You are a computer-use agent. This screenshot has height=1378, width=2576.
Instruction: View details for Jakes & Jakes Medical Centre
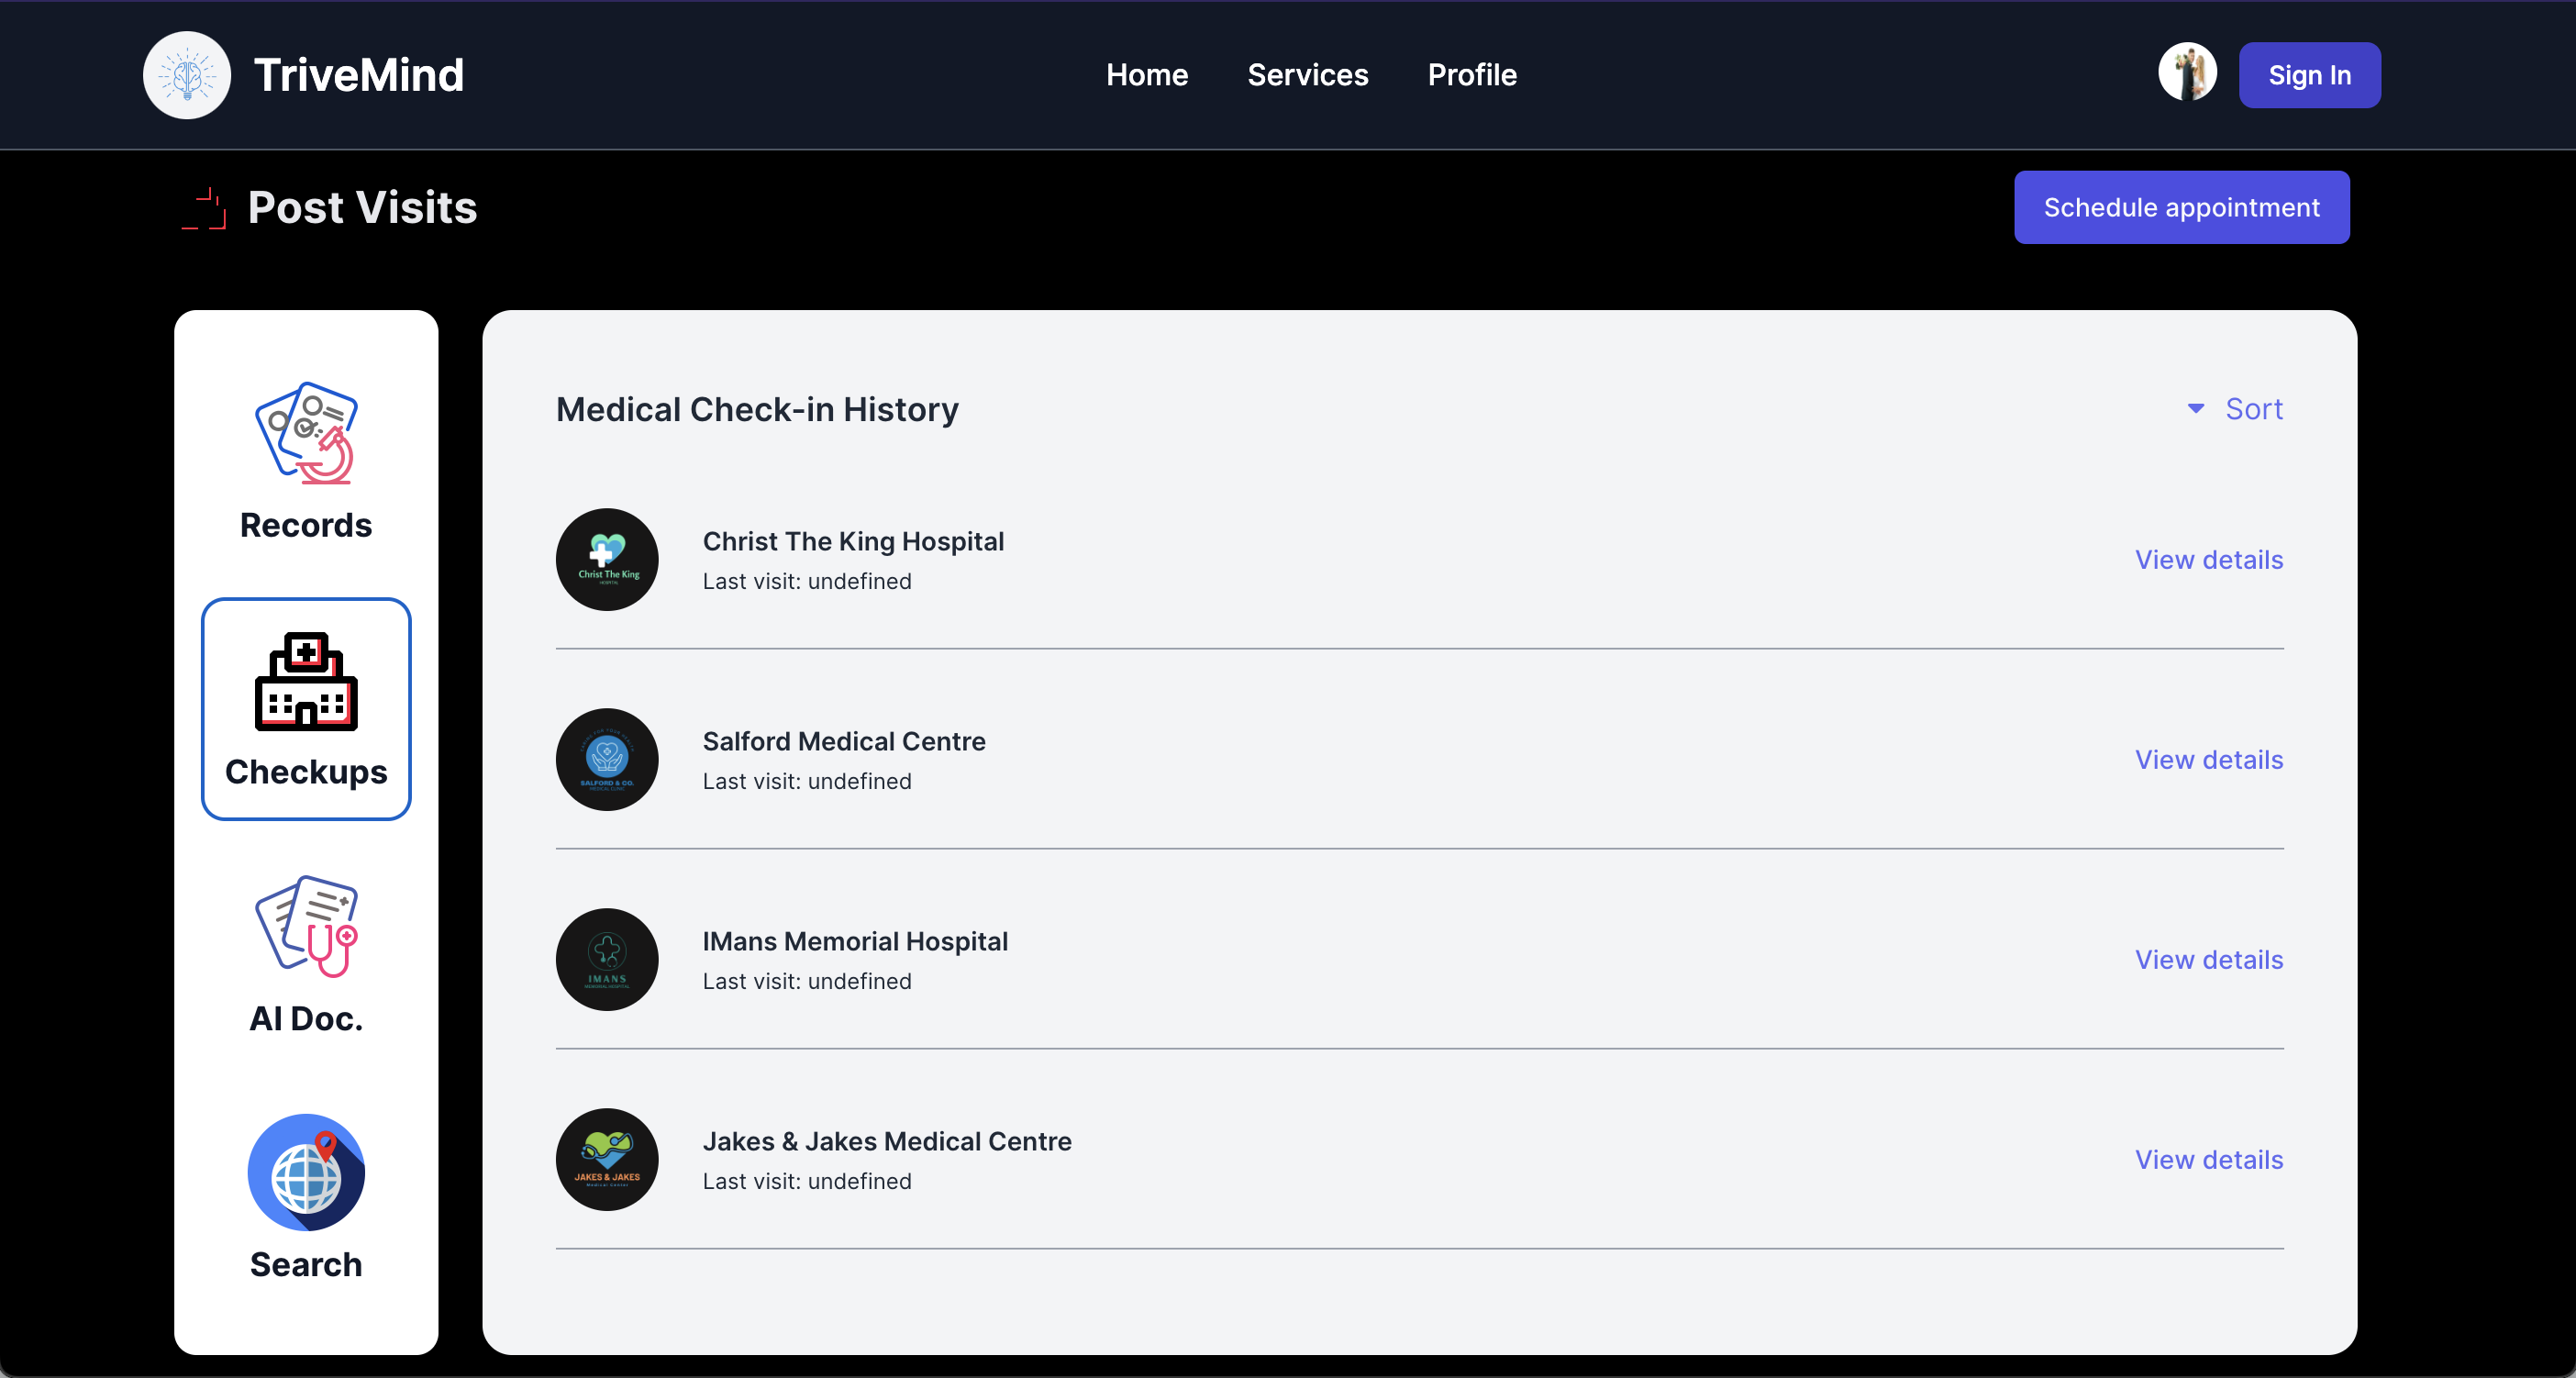pos(2208,1160)
